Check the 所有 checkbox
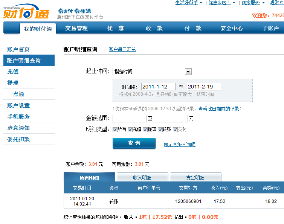Image resolution: width=284 pixels, height=224 pixels. click(115, 130)
